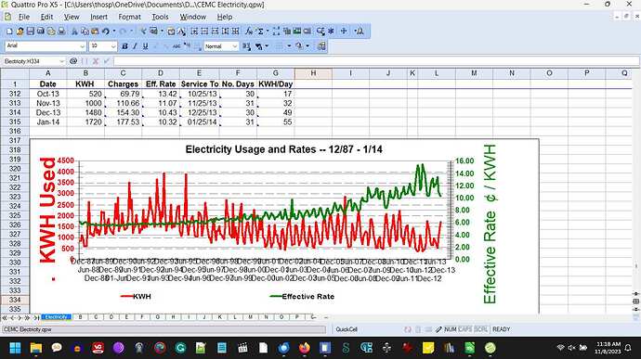
Task: Switch to sheet tab K
Action: pyautogui.click(x=219, y=317)
